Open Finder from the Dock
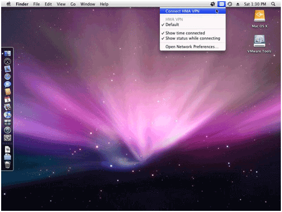This screenshot has height=212, width=282. point(8,53)
